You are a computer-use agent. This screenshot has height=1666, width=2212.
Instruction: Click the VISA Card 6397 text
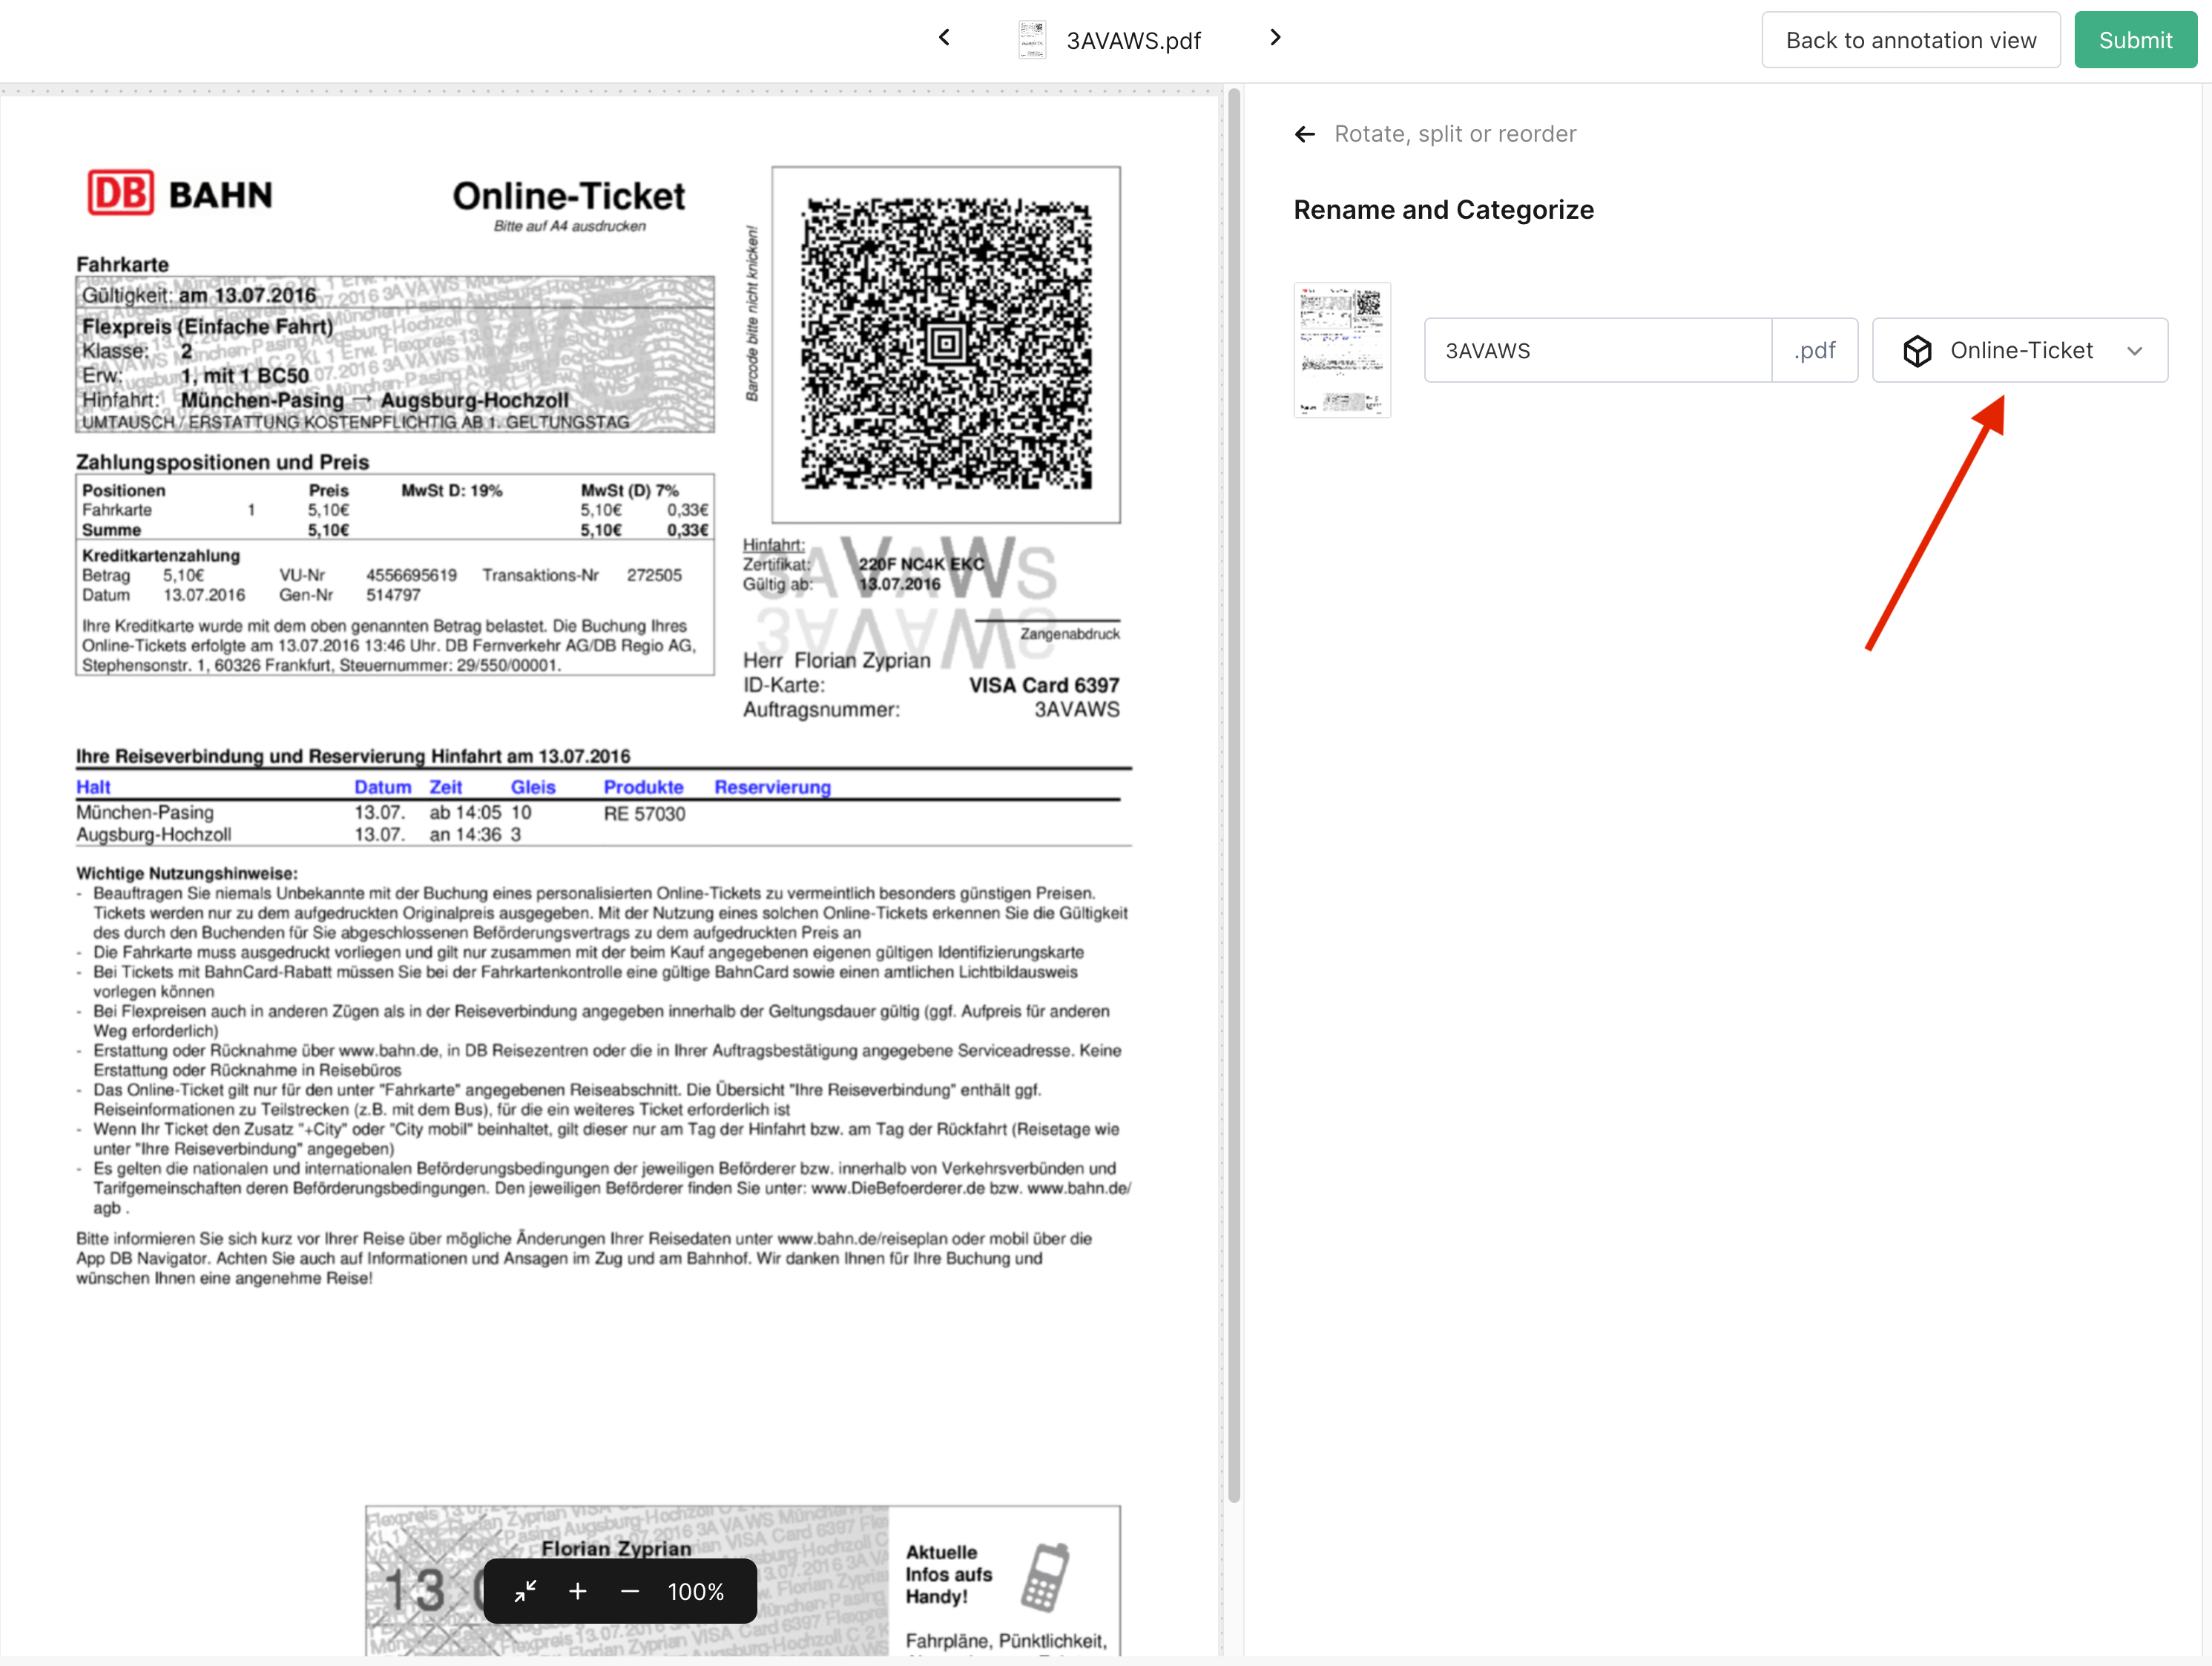click(1044, 685)
